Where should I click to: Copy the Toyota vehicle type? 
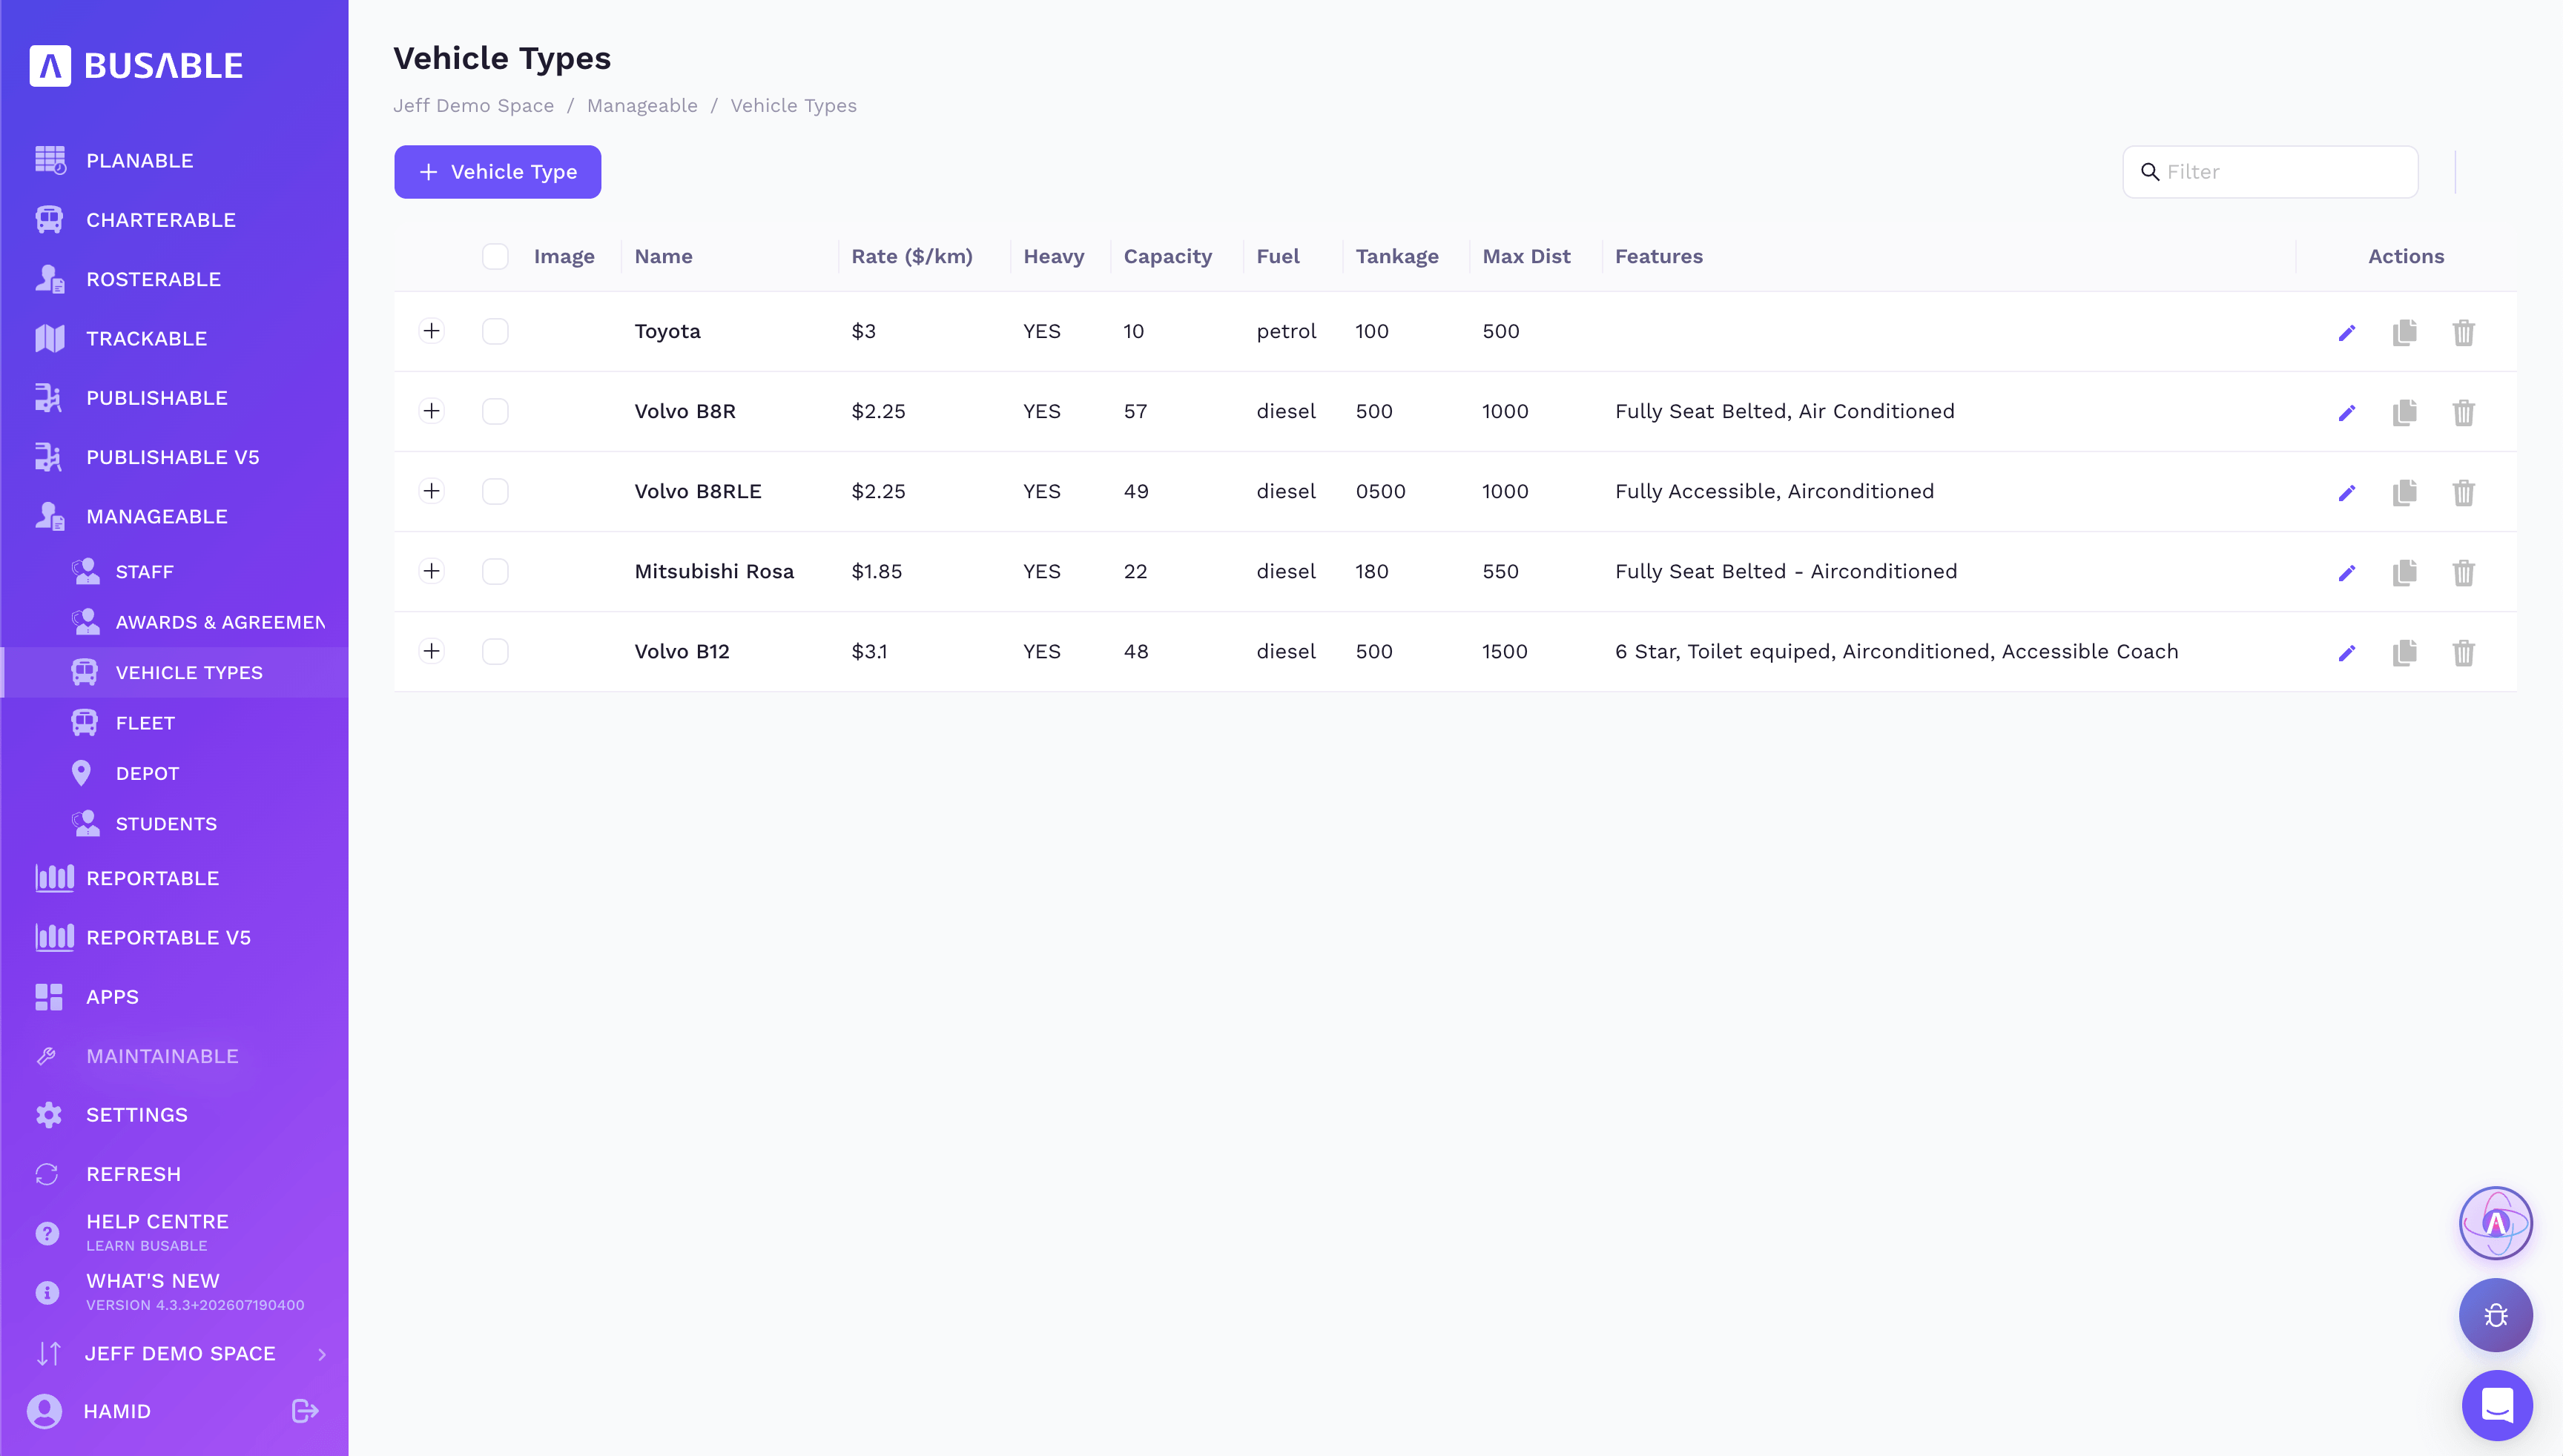[x=2405, y=332]
